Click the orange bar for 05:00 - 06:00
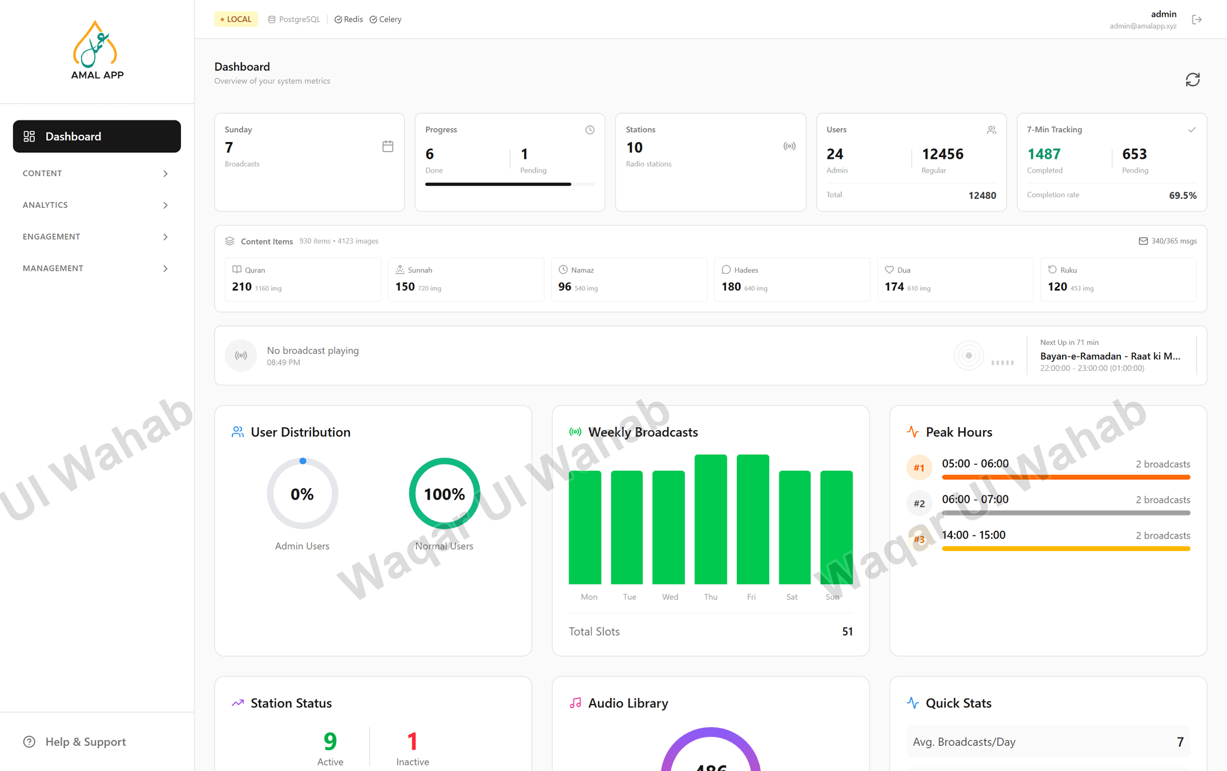 point(1066,477)
